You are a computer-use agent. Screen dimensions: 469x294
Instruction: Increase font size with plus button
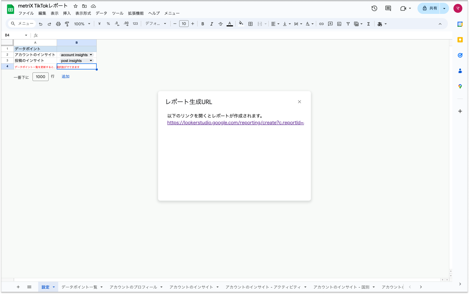pos(193,24)
